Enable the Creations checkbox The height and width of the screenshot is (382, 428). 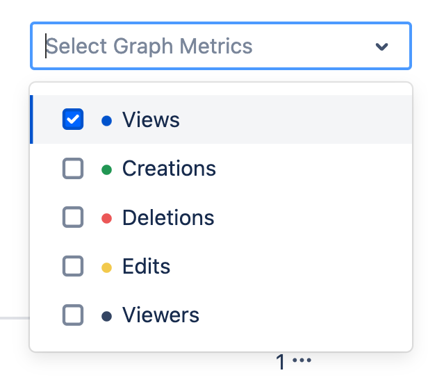pos(73,168)
